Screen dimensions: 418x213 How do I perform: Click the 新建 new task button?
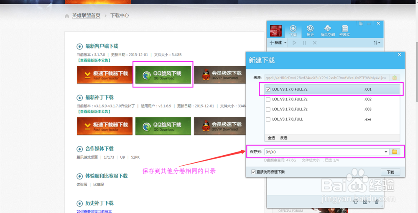tap(275, 43)
